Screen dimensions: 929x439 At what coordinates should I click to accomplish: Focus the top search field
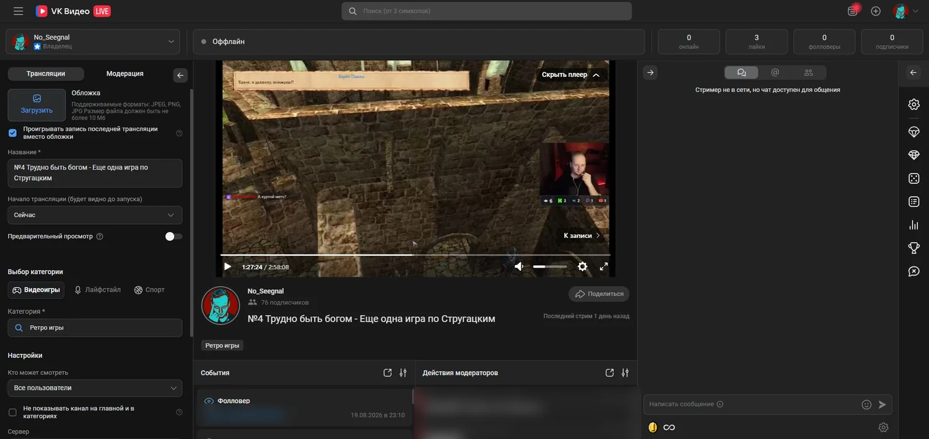(487, 11)
